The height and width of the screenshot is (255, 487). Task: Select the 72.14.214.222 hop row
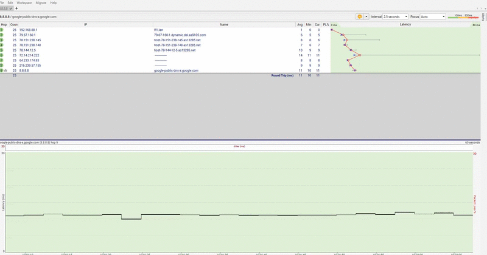(x=165, y=55)
